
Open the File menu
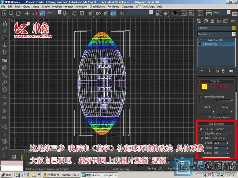[3, 7]
